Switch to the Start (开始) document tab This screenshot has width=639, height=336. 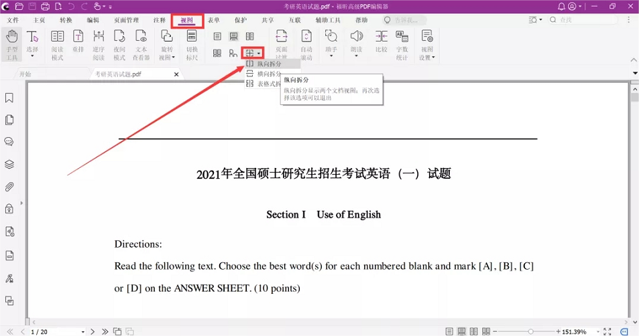pyautogui.click(x=25, y=74)
